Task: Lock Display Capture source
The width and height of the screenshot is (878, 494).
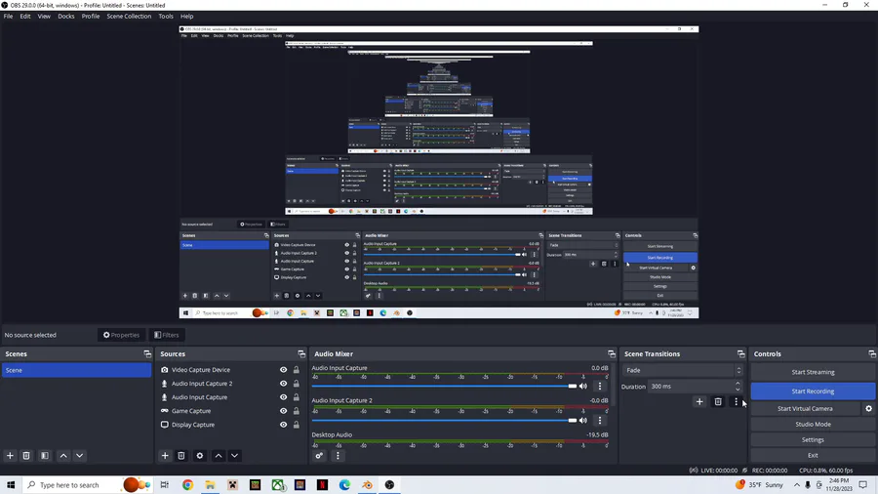Action: (x=297, y=425)
